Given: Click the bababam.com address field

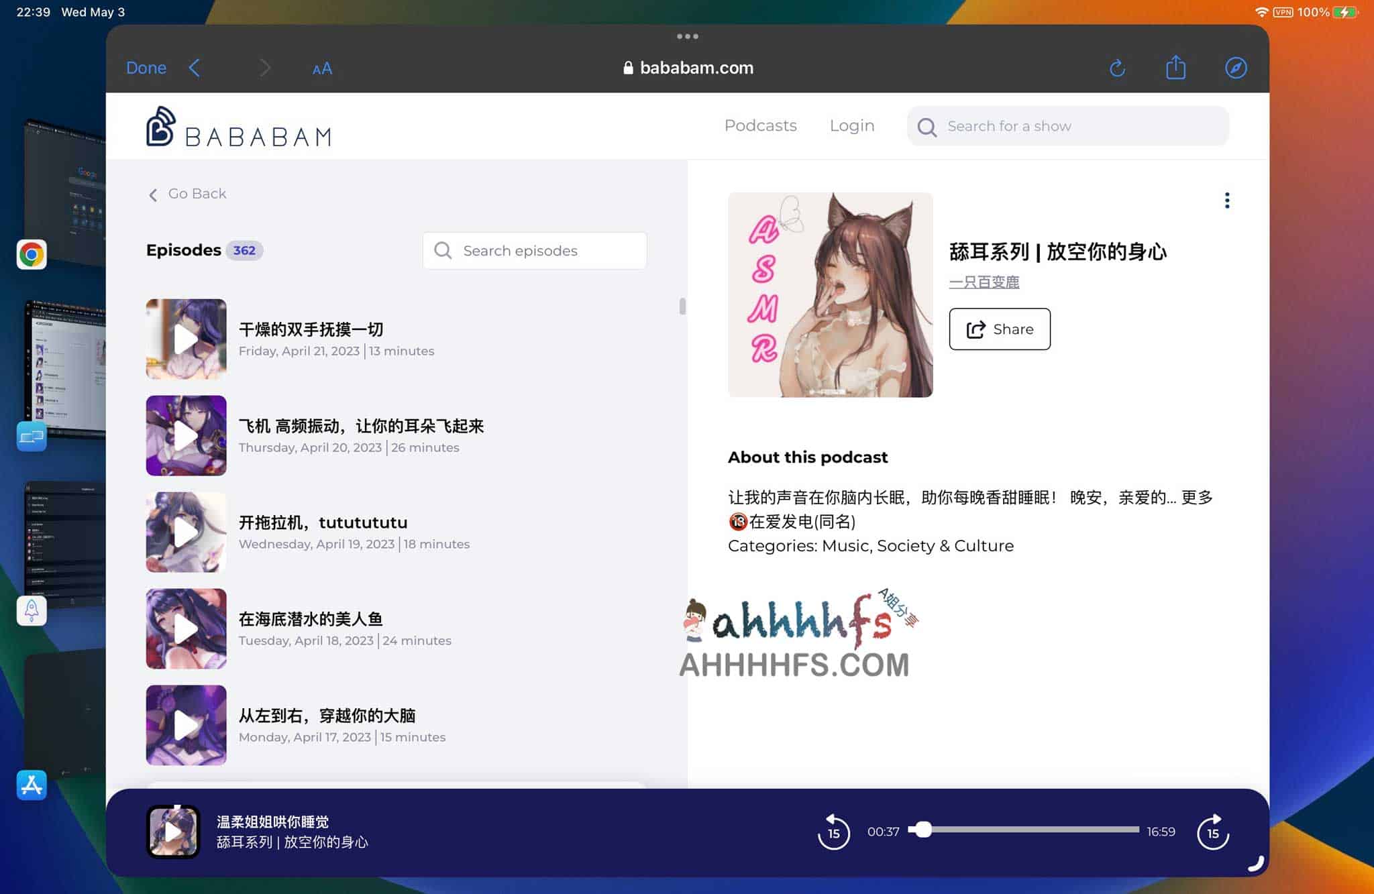Looking at the screenshot, I should coord(688,68).
